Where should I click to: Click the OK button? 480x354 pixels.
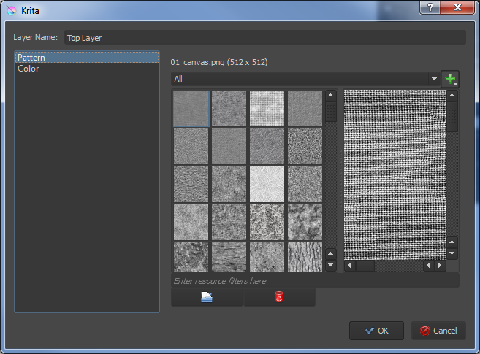click(x=376, y=331)
